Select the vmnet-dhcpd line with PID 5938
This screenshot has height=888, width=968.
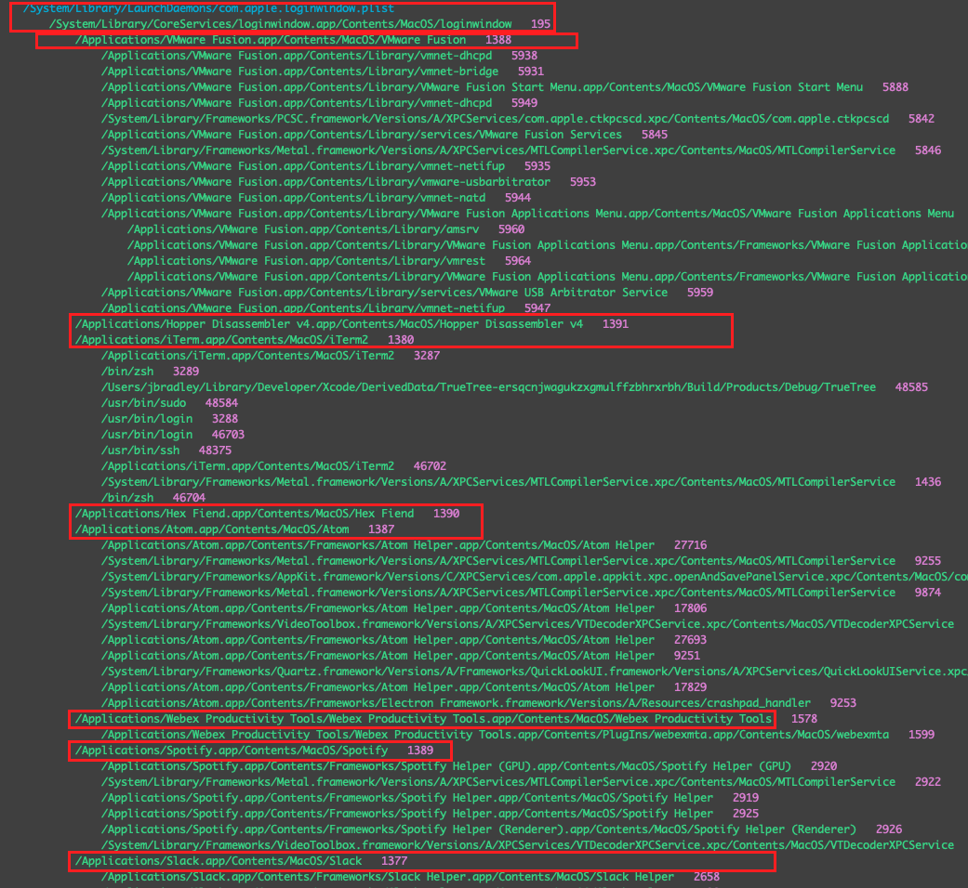pos(319,56)
